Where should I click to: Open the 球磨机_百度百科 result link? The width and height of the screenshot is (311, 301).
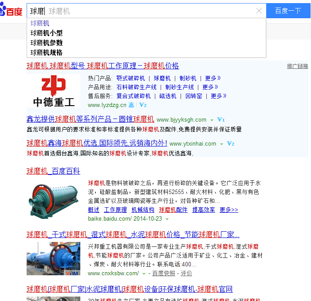pos(53,171)
